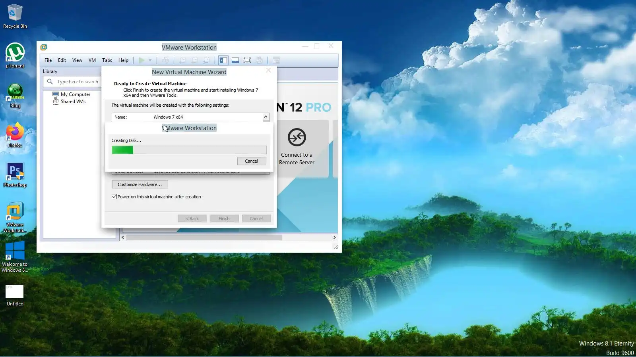Select the Blog desktop shortcut
Viewport: 636px width, 357px height.
[x=15, y=96]
